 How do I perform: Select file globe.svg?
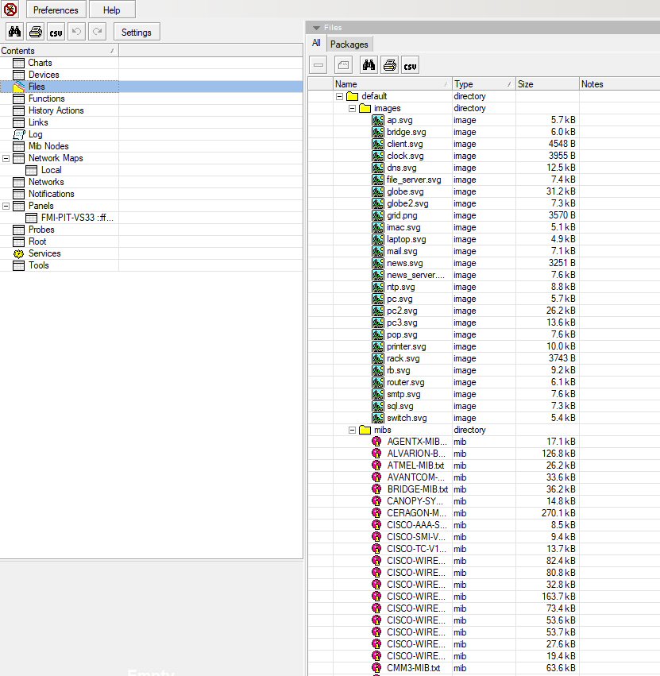click(405, 192)
